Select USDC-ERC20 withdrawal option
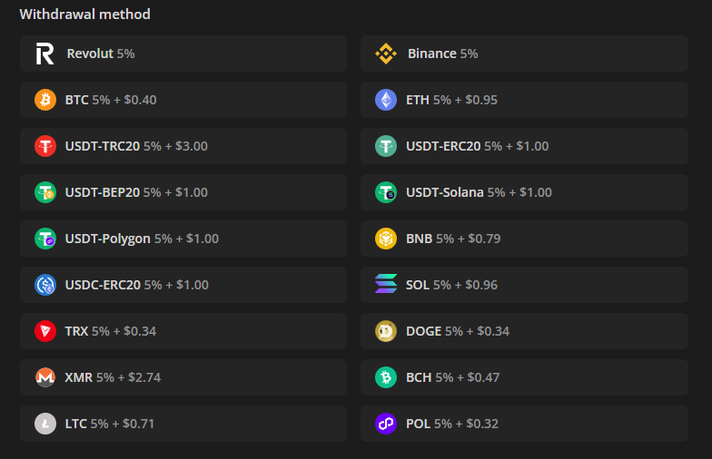712x459 pixels. (x=183, y=285)
